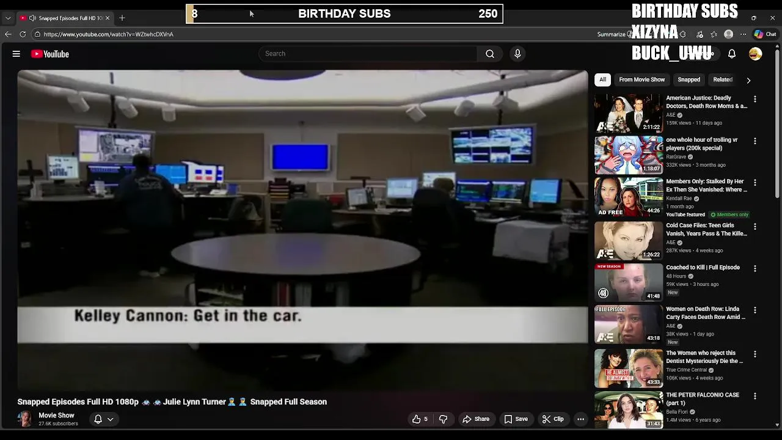Open options for trolling vr players video
The width and height of the screenshot is (782, 440).
755,141
